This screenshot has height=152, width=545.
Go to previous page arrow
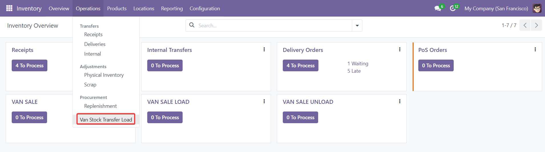click(525, 25)
